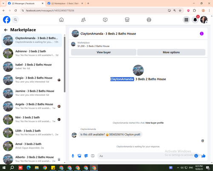Open the Lilith conversation
213x171 pixels.
point(32,133)
